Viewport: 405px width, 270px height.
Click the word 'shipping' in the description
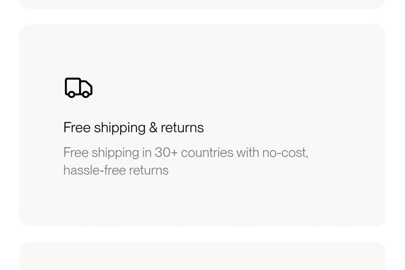pyautogui.click(x=115, y=153)
